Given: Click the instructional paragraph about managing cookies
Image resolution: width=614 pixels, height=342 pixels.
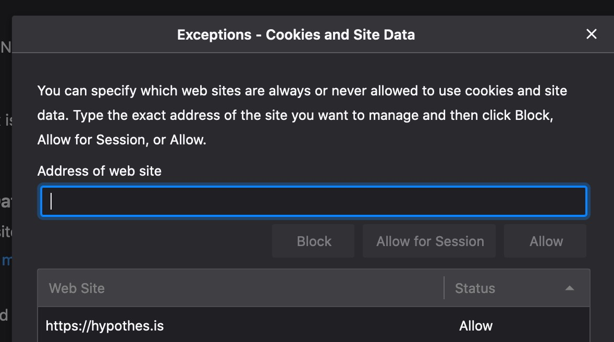Looking at the screenshot, I should click(301, 115).
